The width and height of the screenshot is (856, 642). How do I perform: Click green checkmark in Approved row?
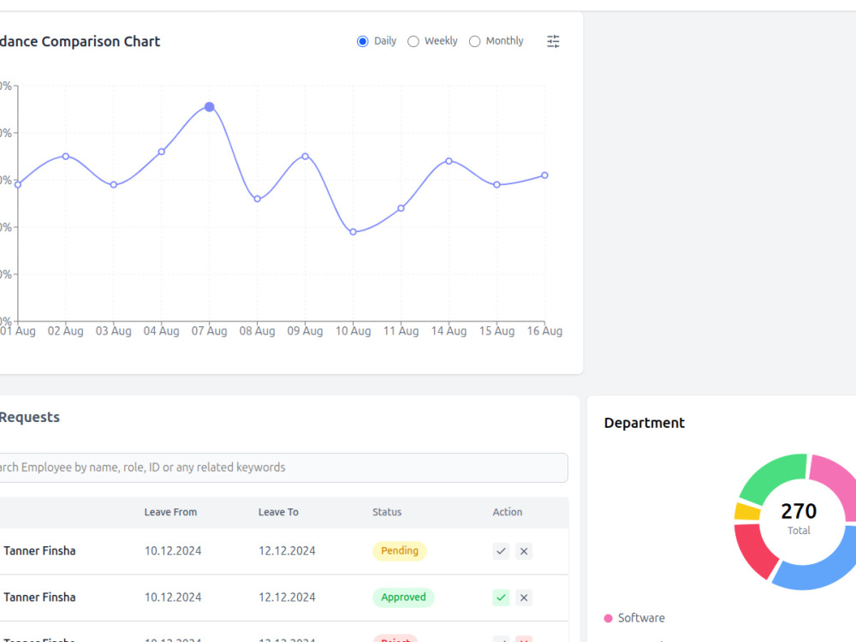[501, 597]
